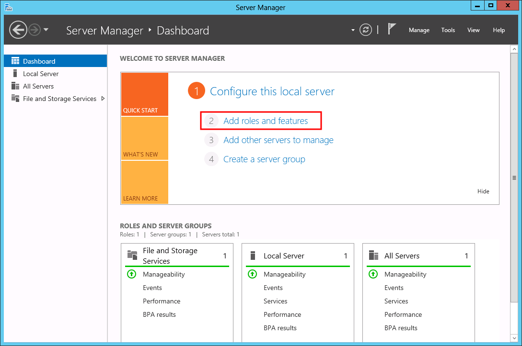Click the "Server groups: 1" text
Viewport: 522px width, 346px height.
(x=171, y=234)
